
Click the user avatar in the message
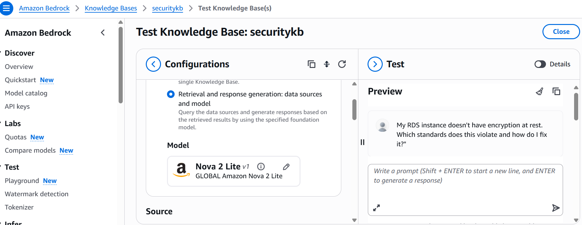coord(382,125)
